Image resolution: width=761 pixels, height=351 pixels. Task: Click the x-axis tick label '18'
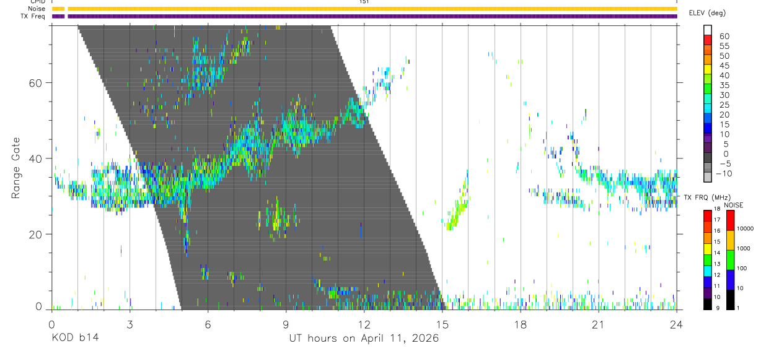(x=521, y=324)
